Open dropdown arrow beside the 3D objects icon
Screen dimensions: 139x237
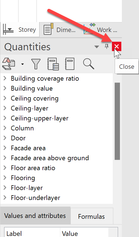[23, 64]
